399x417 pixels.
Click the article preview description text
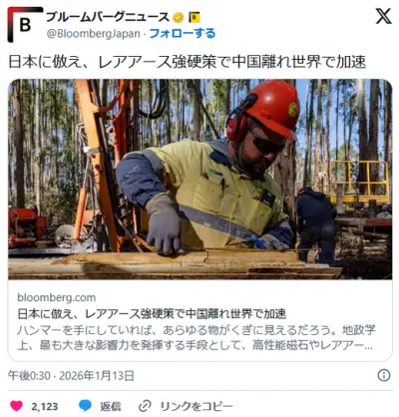coord(197,338)
